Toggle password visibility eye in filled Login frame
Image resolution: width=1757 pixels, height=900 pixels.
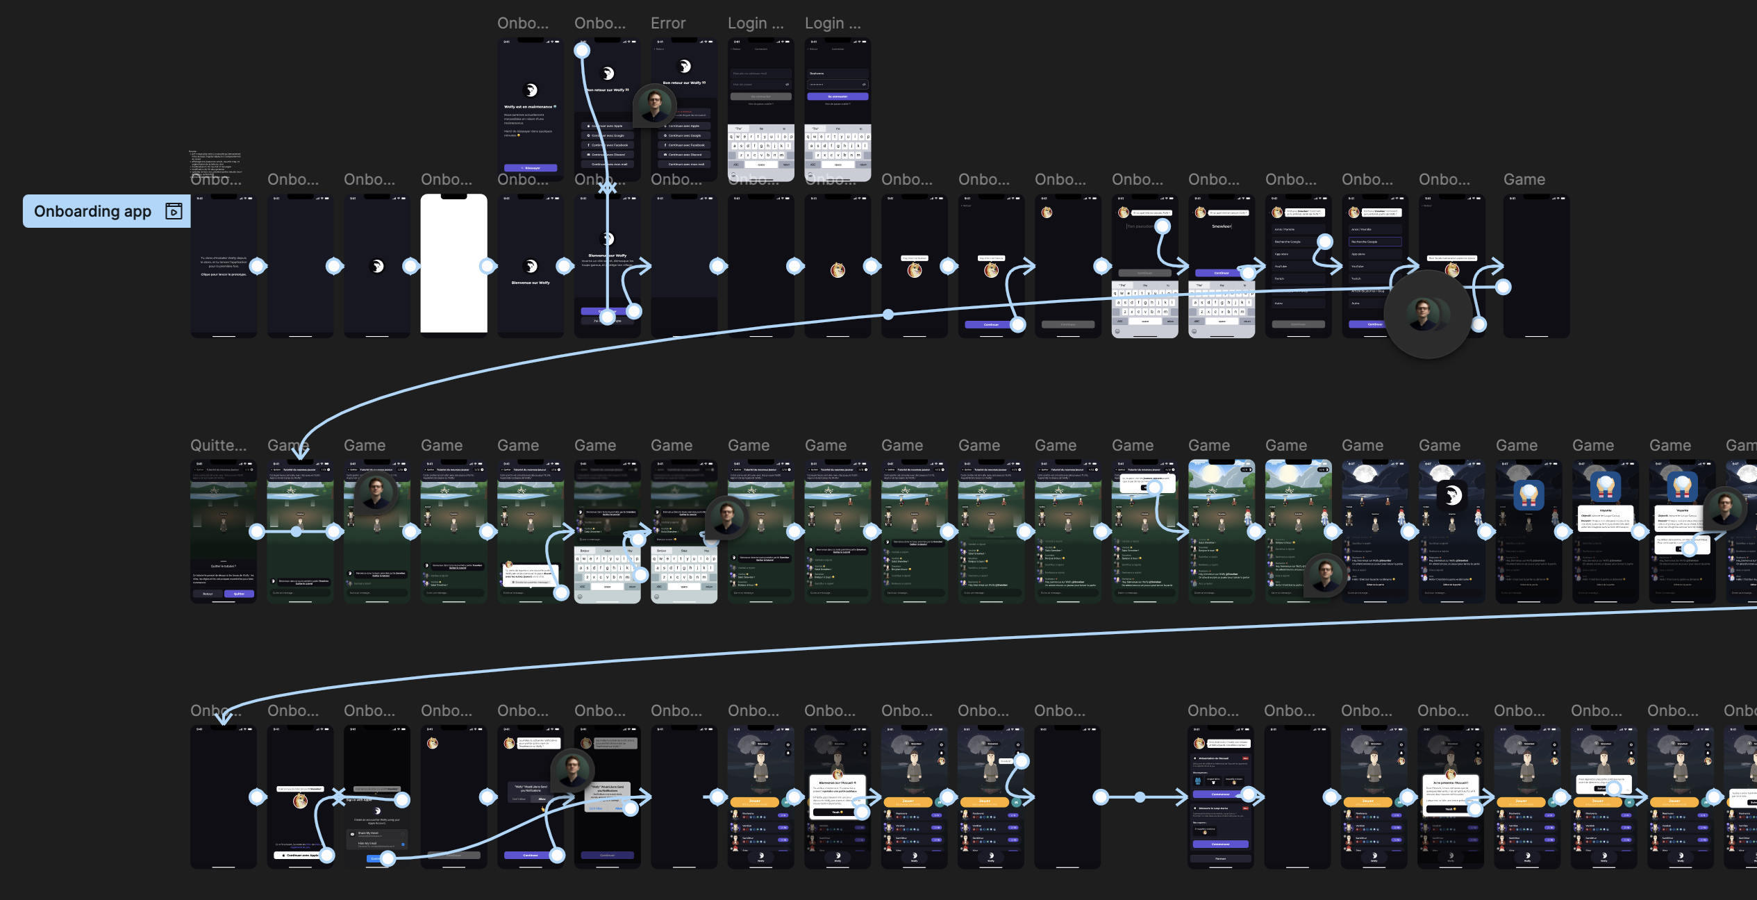[x=864, y=85]
